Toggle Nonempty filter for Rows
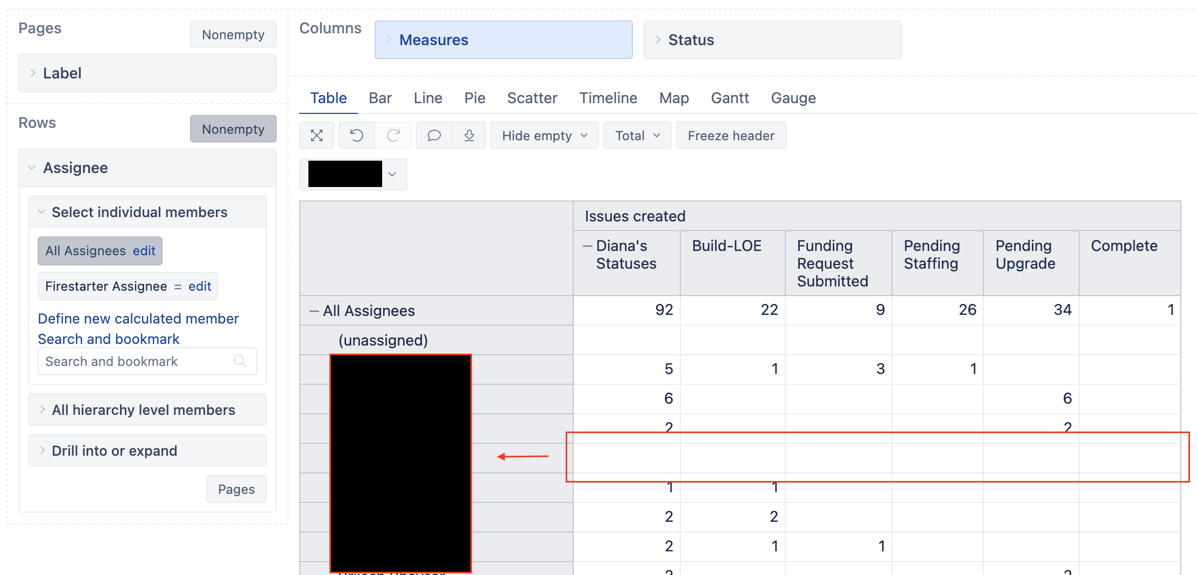 coord(233,129)
